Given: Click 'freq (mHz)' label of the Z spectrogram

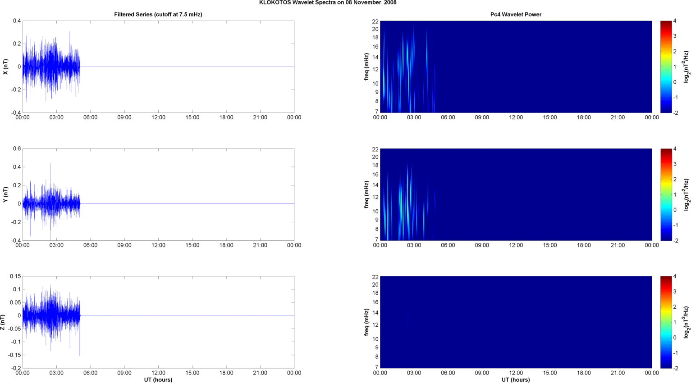Looking at the screenshot, I should click(x=367, y=322).
